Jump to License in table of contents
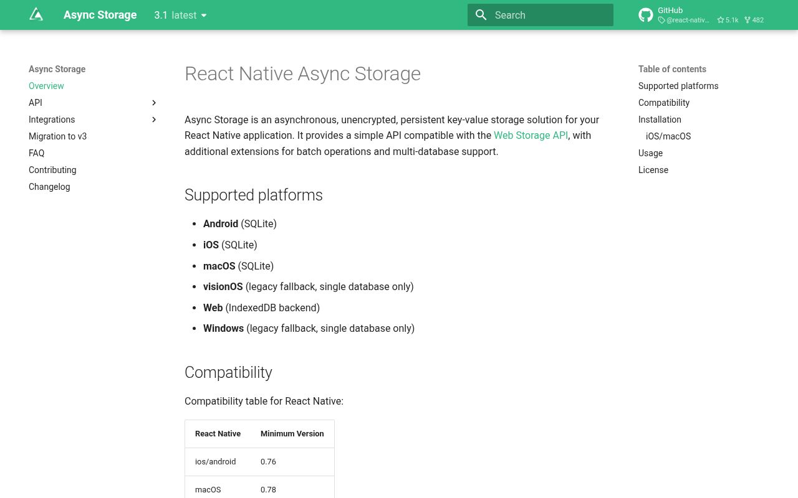The height and width of the screenshot is (498, 798). [653, 170]
